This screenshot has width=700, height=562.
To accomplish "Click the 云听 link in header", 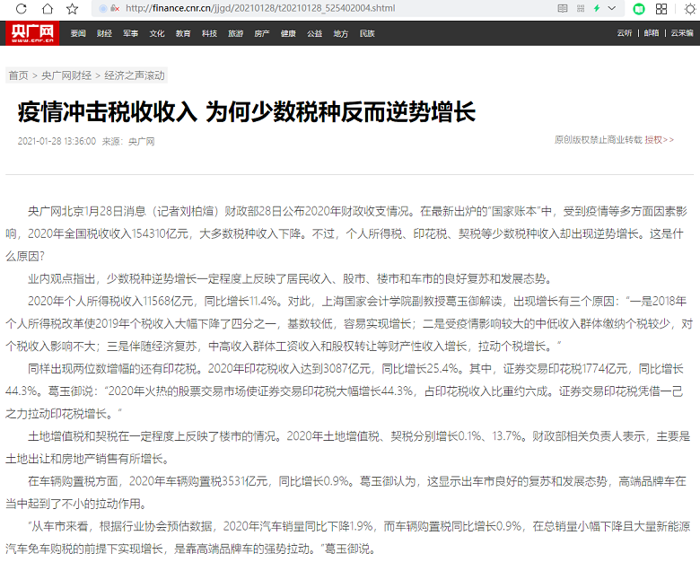I will point(624,33).
